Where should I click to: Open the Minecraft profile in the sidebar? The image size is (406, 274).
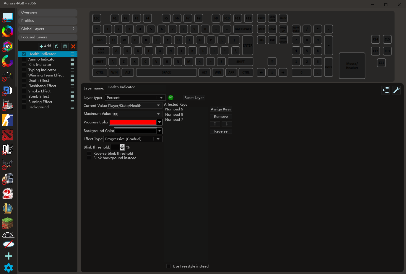(x=8, y=224)
